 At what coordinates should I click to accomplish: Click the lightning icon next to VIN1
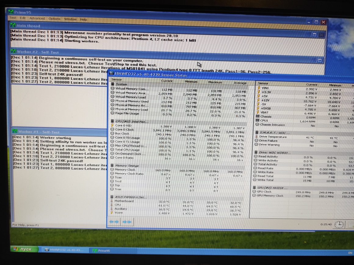pyautogui.click(x=259, y=88)
